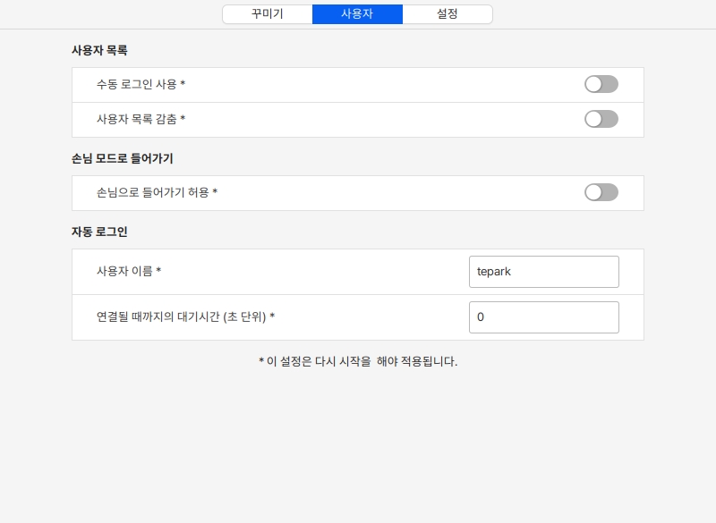This screenshot has width=716, height=523.
Task: Switch to the 꾸미기 tab
Action: point(268,14)
